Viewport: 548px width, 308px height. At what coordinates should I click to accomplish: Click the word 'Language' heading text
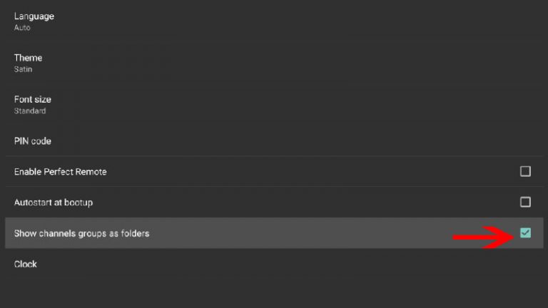[x=34, y=16]
